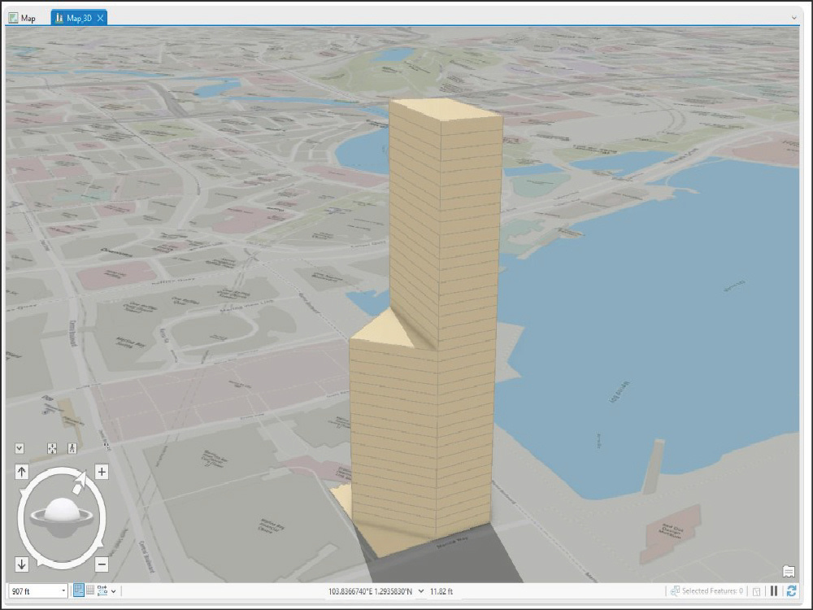The image size is (813, 610).
Task: Click the globe in the navigator wheel
Action: pos(63,512)
